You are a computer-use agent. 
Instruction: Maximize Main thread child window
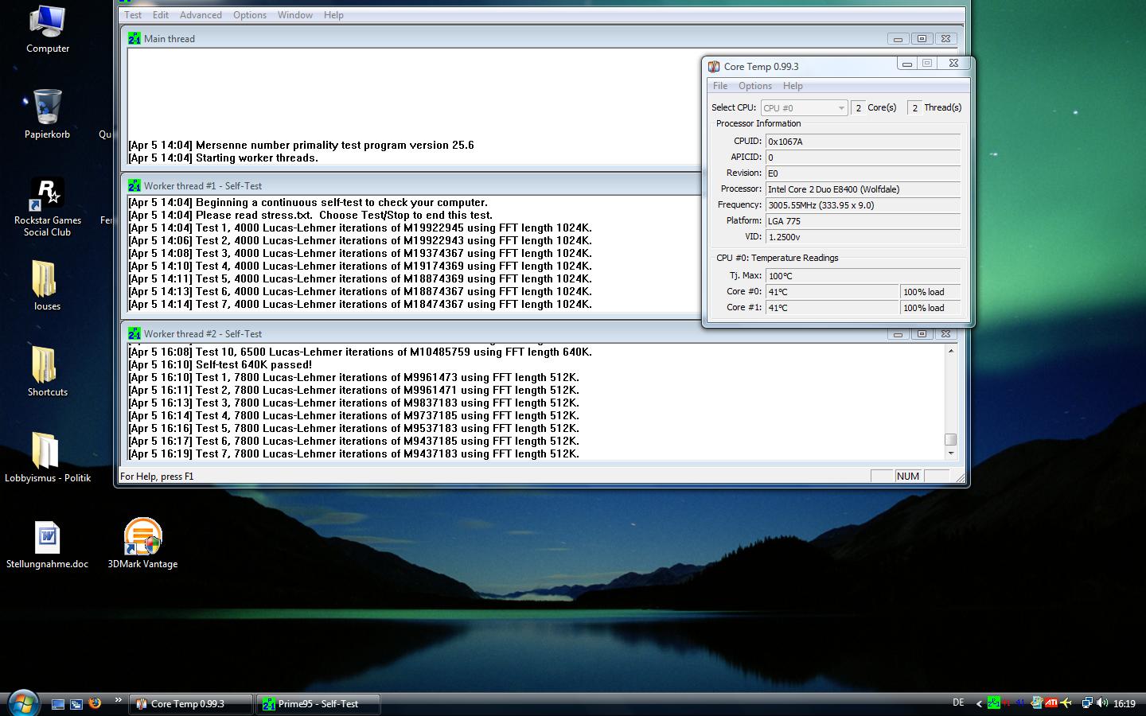922,38
